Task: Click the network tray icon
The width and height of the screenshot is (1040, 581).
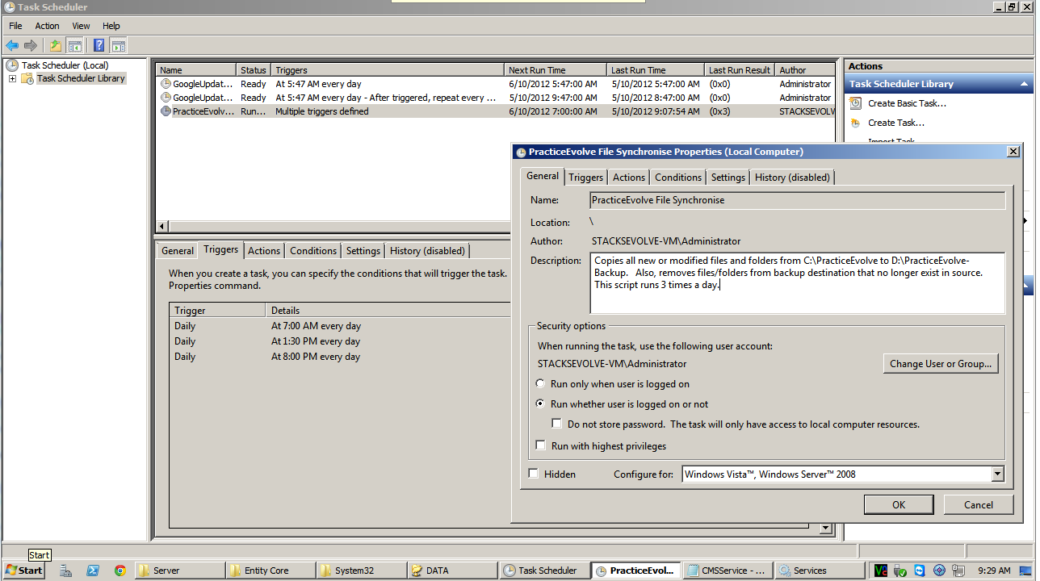Action: point(958,571)
